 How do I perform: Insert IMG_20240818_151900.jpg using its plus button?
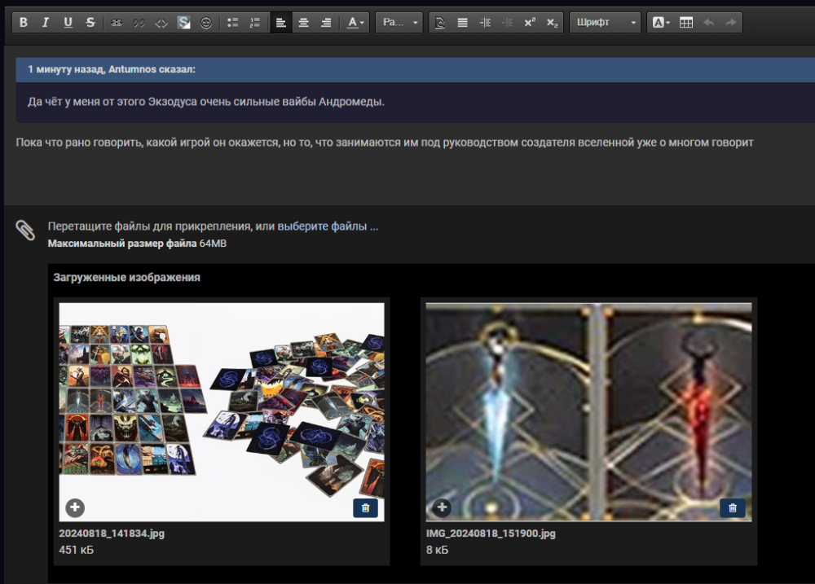pyautogui.click(x=442, y=508)
